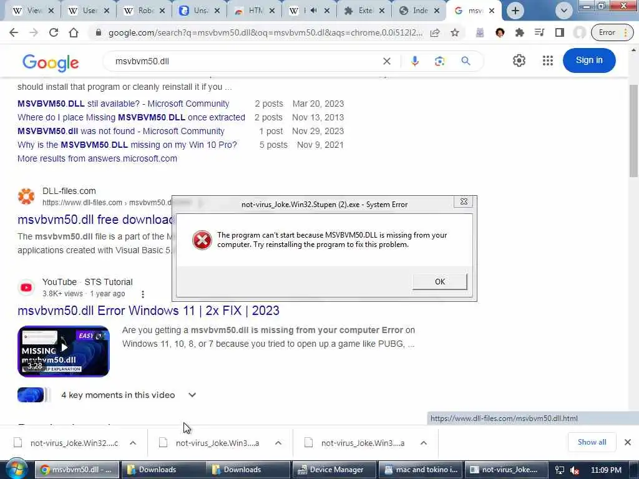Start voice search with the microphone icon

point(415,61)
